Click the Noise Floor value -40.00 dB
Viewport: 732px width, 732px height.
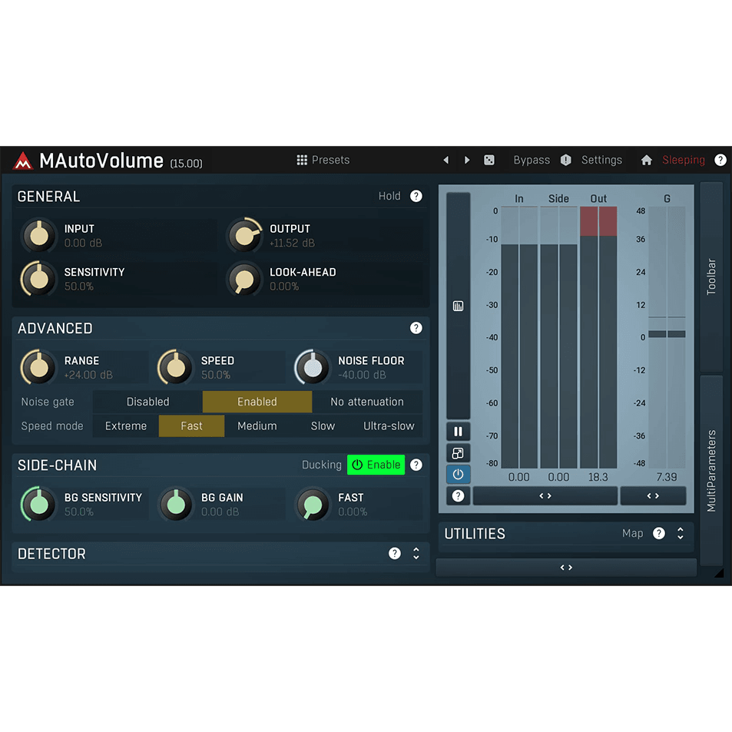coord(363,375)
